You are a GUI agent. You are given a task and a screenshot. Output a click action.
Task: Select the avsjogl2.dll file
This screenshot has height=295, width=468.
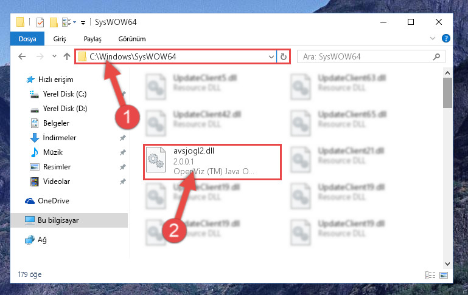pyautogui.click(x=212, y=161)
